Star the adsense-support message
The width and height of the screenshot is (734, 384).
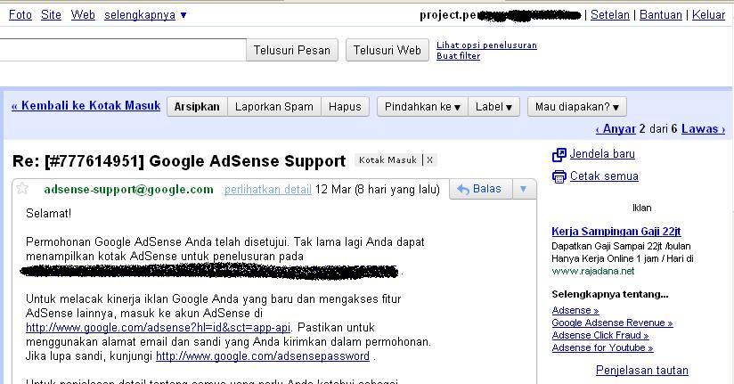pyautogui.click(x=22, y=189)
